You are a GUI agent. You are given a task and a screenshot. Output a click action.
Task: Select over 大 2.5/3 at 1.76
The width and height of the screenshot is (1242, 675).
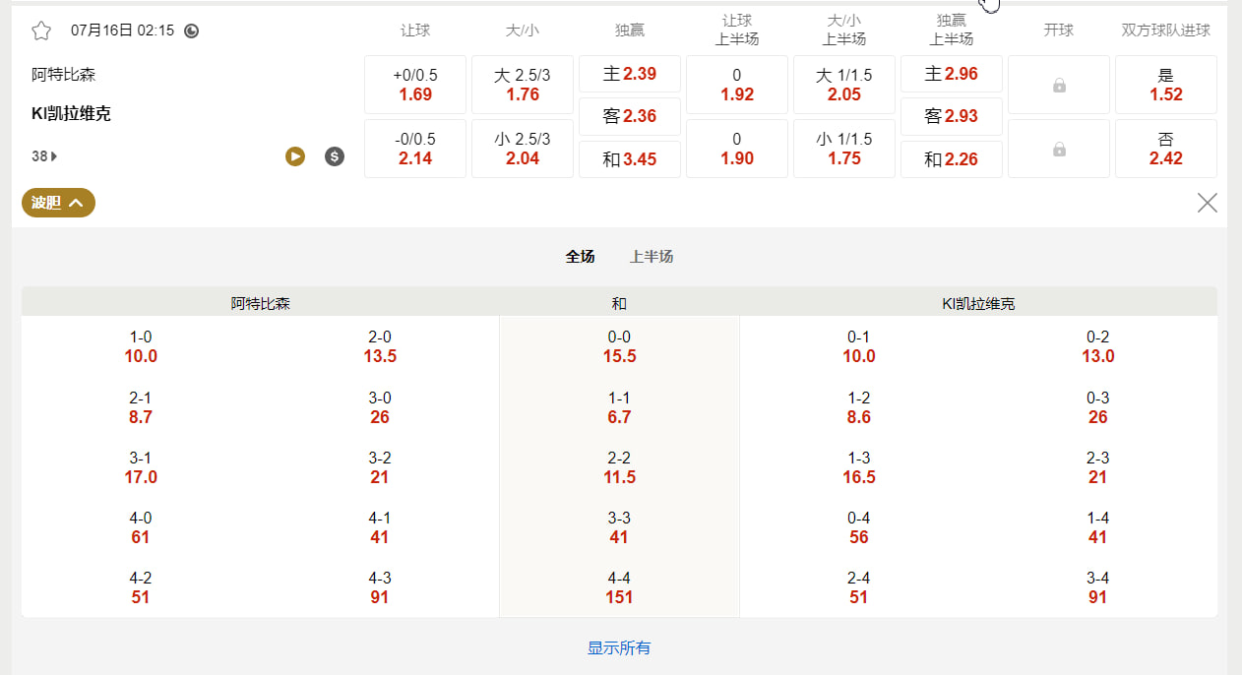click(x=523, y=85)
